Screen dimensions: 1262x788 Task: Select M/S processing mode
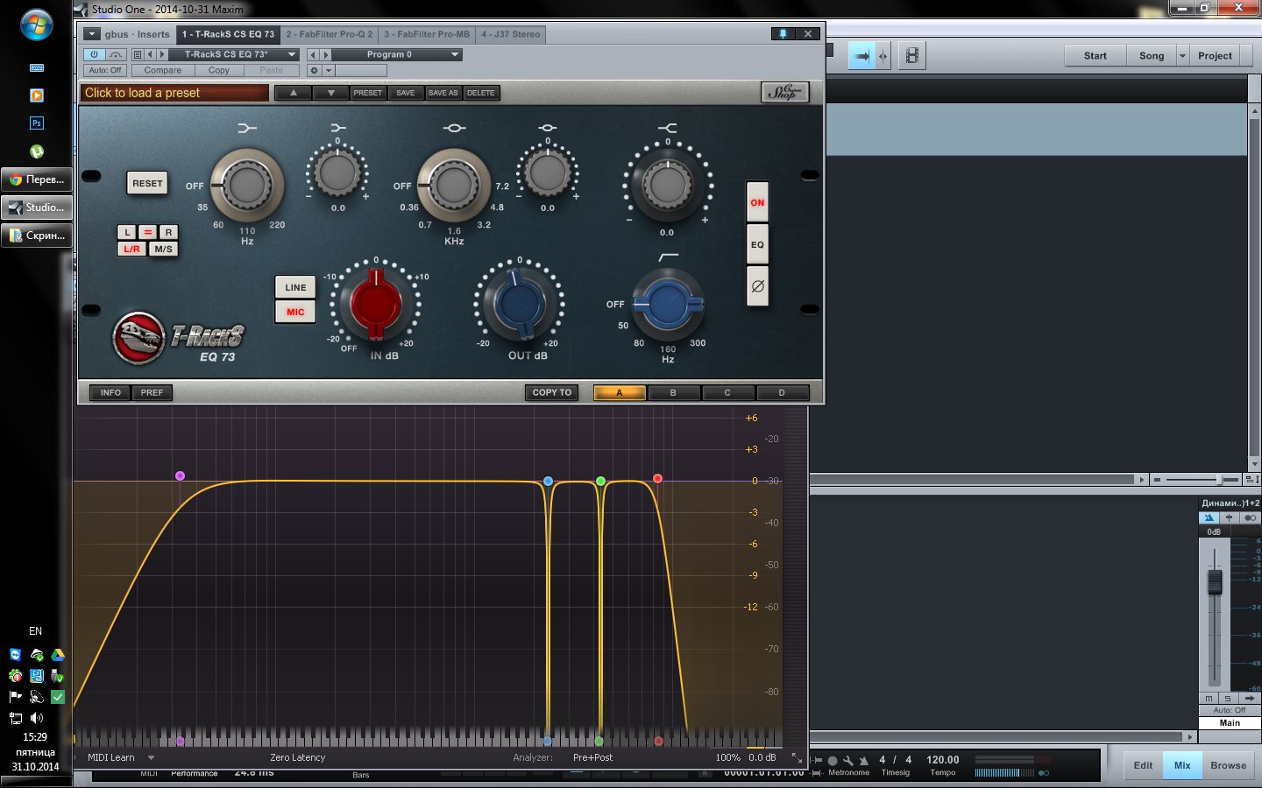click(163, 249)
